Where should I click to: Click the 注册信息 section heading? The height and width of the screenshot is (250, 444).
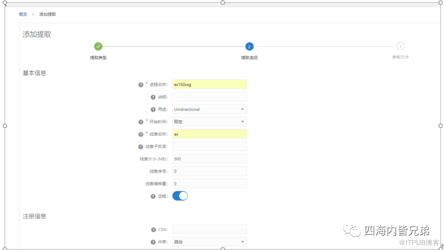pyautogui.click(x=34, y=216)
